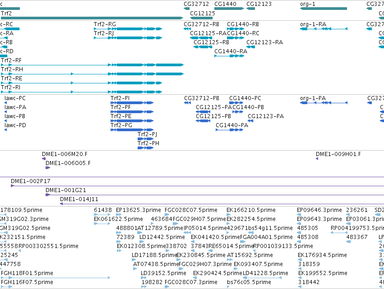The width and height of the screenshot is (384, 289).
Task: Select protein CG1440-PC
Action: pyautogui.click(x=236, y=103)
